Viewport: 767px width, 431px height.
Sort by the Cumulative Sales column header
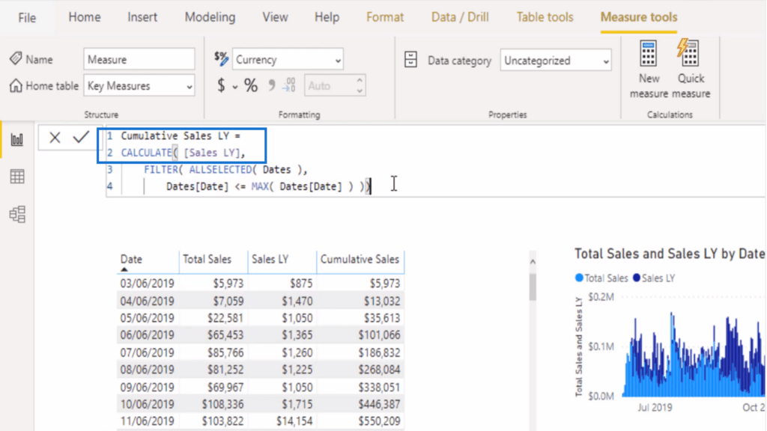360,260
